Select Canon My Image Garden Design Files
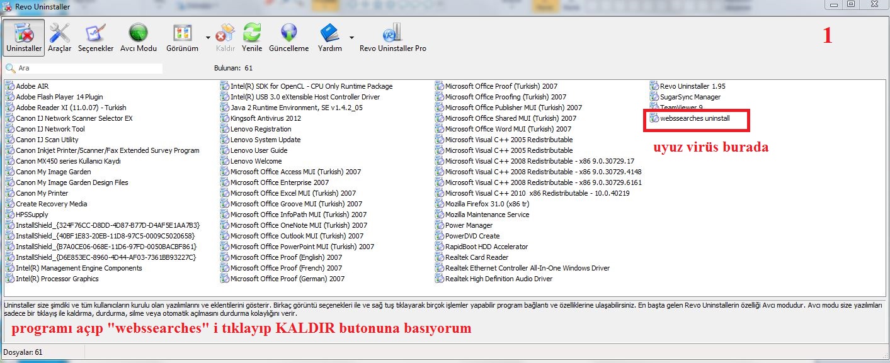Image resolution: width=890 pixels, height=363 pixels. [x=67, y=182]
